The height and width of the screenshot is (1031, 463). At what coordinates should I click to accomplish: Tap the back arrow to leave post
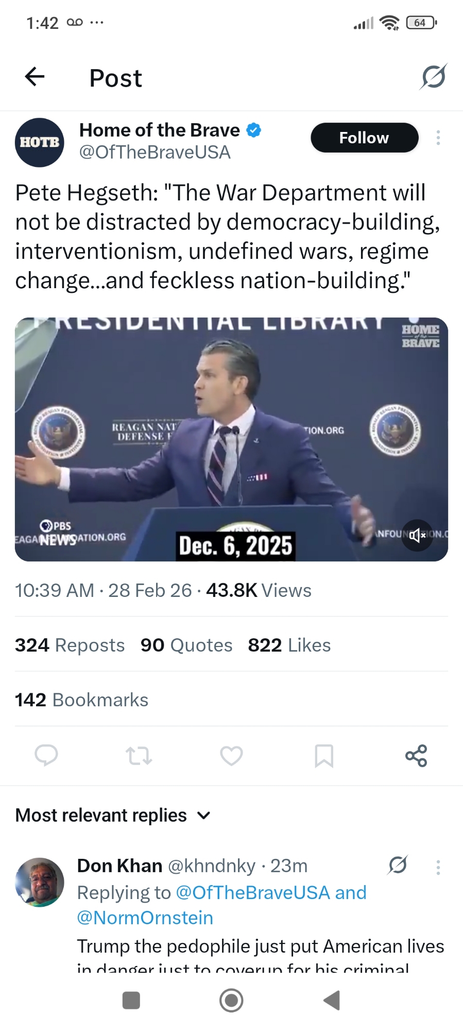(x=35, y=77)
